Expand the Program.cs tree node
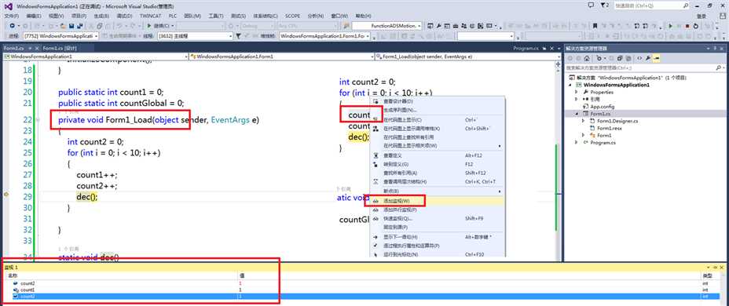729x306 pixels. click(577, 142)
